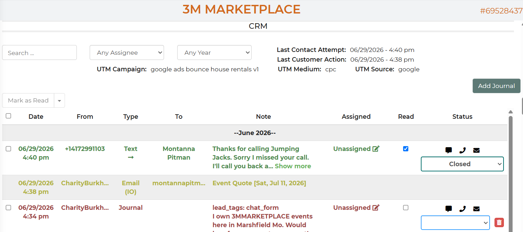
Task: Edit the assignee of the 4:34 pm journal entry
Action: pyautogui.click(x=376, y=208)
